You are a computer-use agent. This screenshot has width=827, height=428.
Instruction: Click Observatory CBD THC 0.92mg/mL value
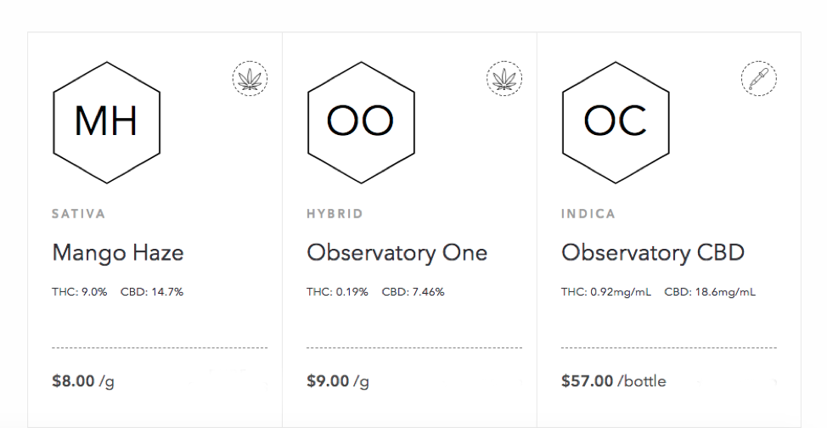pos(606,292)
